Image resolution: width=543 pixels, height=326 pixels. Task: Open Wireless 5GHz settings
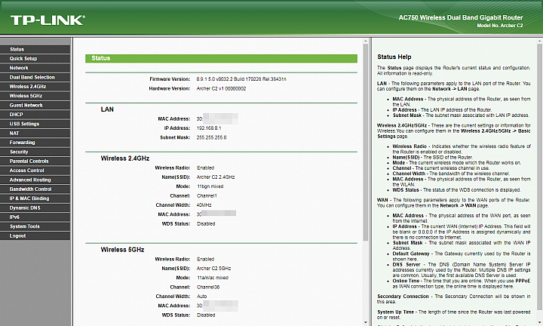[x=35, y=96]
